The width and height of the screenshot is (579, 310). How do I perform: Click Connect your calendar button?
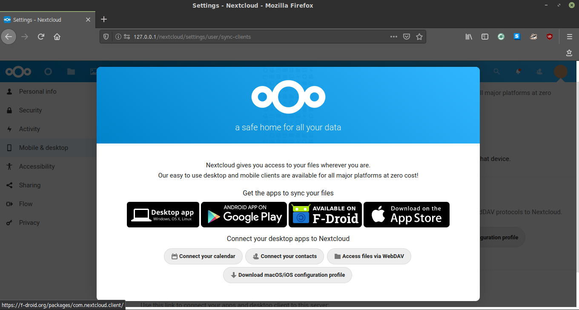point(203,256)
